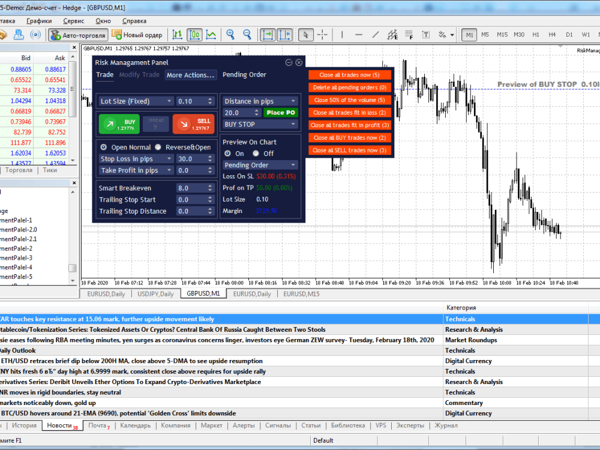
Task: Adjust Smart Breakeven 8.0 stepper
Action: [x=210, y=188]
